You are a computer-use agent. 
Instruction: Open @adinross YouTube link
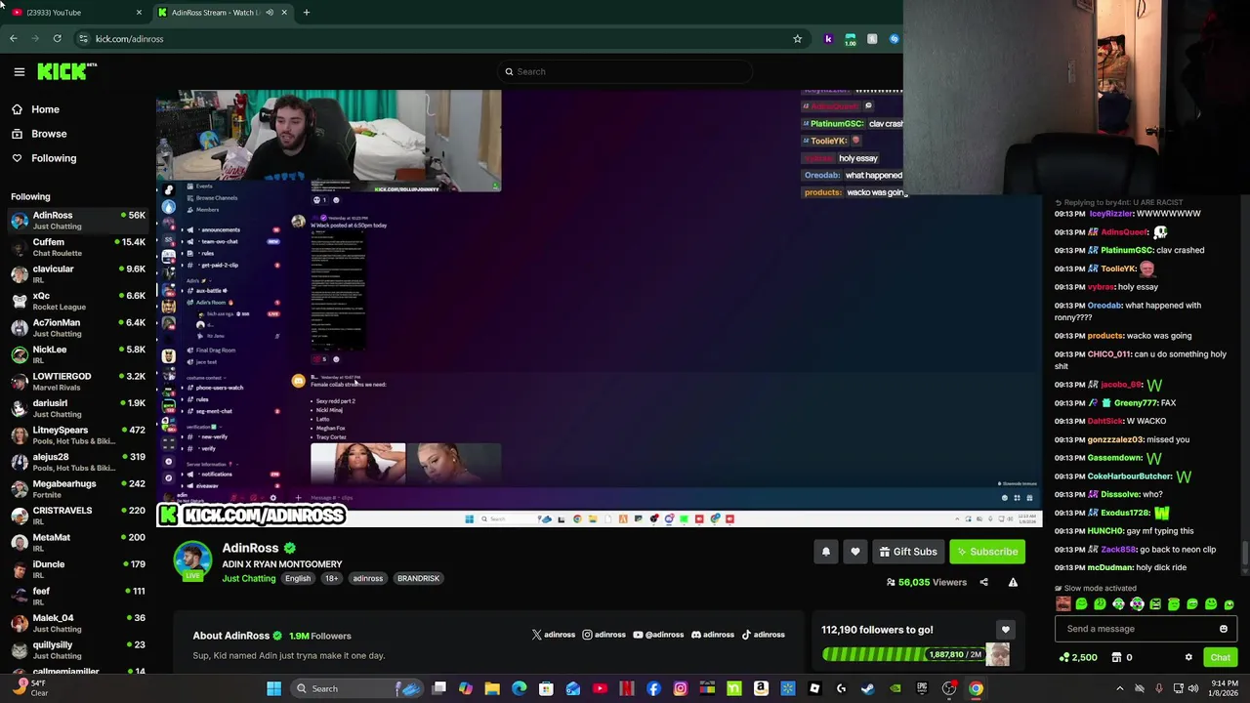point(658,635)
